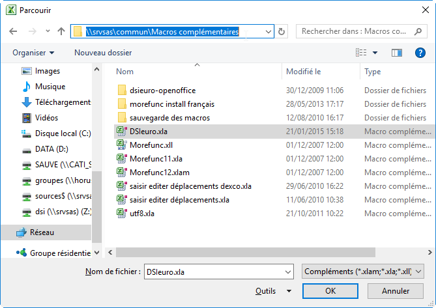Select the Morefunc.xll file icon
Screen dimensions: 436x308
coord(121,145)
